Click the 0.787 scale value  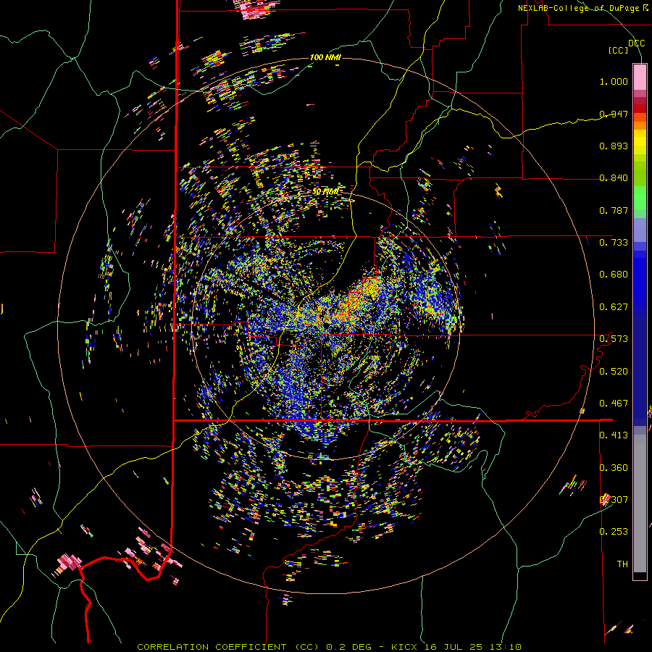point(614,210)
